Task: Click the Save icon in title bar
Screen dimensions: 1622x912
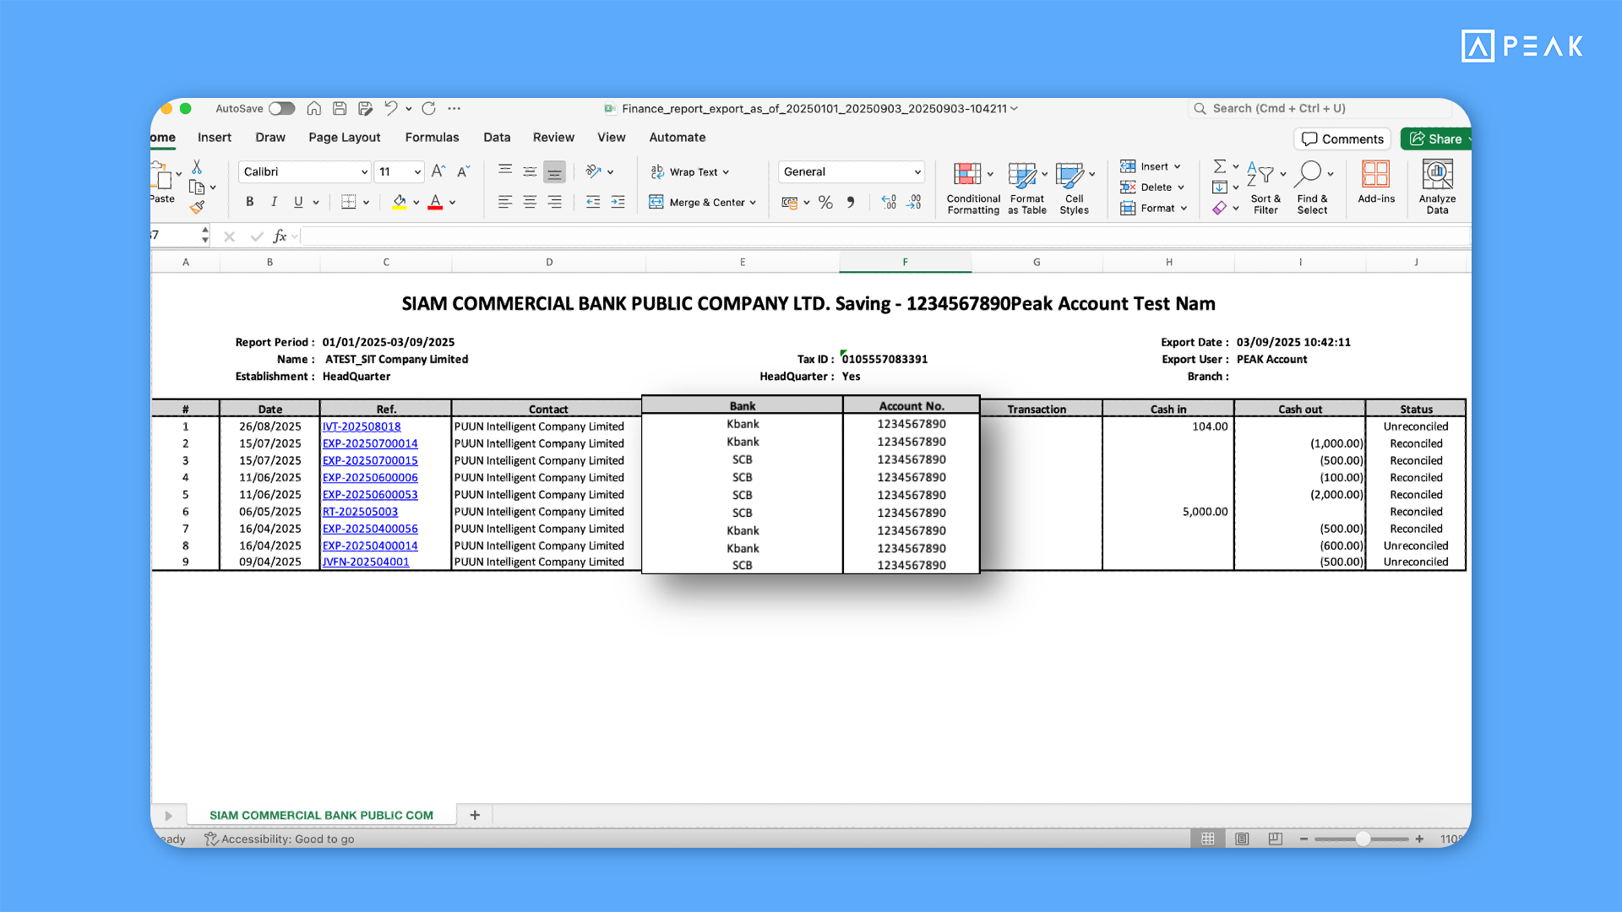Action: [340, 108]
